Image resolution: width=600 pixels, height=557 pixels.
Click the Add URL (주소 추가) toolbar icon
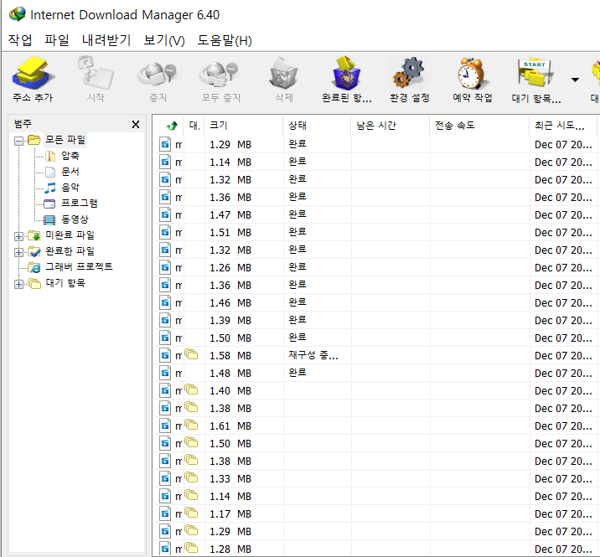coord(33,73)
